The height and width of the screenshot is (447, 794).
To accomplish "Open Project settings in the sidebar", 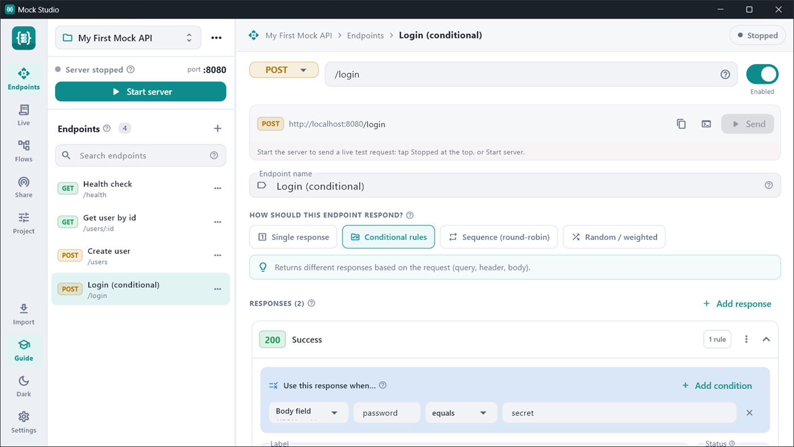I will (x=24, y=223).
